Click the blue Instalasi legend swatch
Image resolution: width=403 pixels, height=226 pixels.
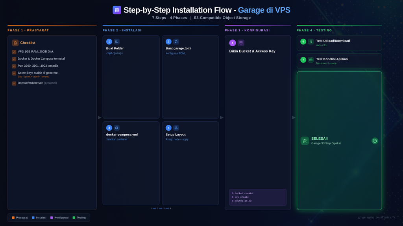(33, 217)
